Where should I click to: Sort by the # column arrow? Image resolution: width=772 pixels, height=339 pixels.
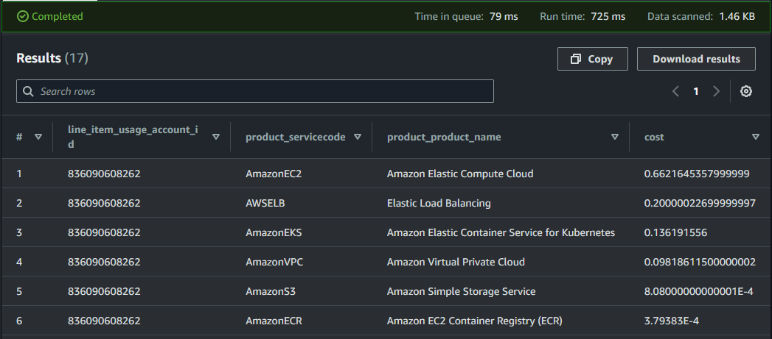coord(38,137)
